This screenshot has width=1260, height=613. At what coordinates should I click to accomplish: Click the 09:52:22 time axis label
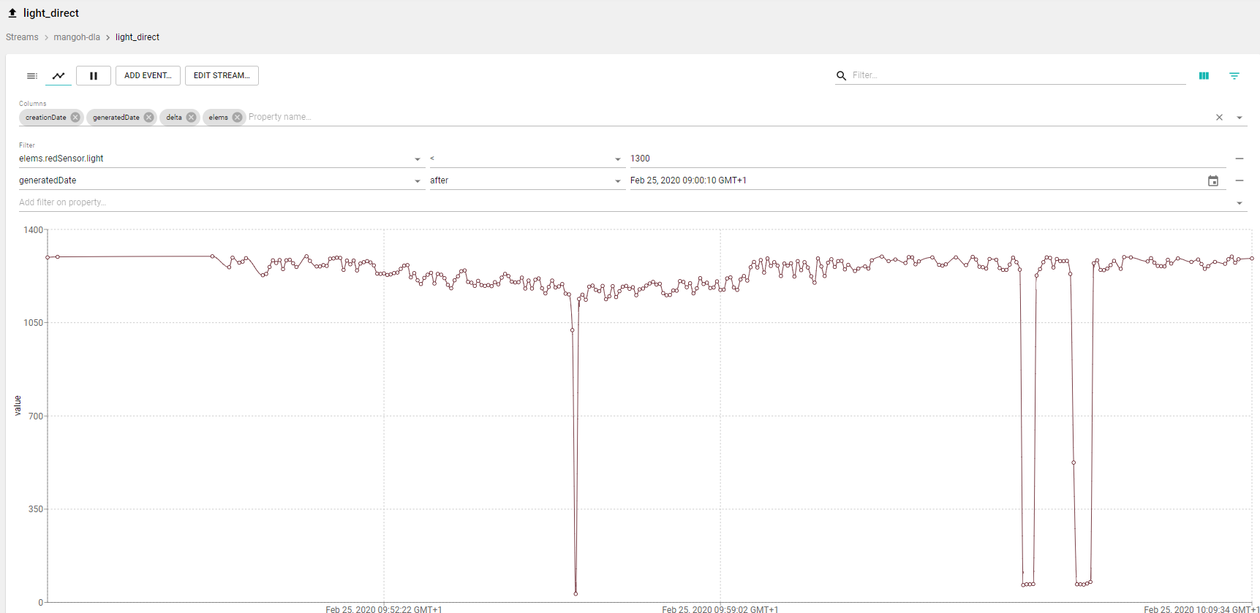click(384, 609)
